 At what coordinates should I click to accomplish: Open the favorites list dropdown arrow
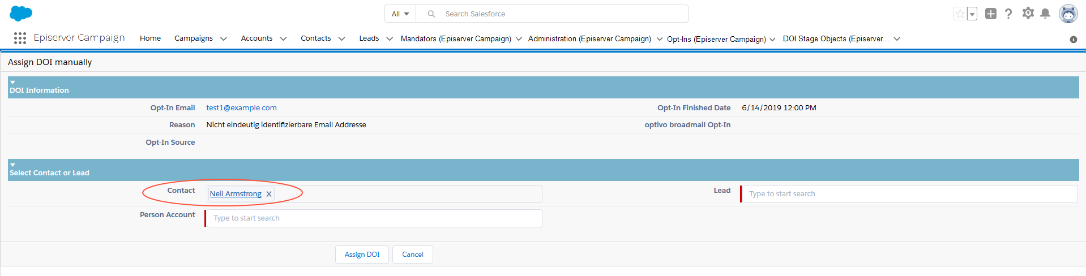pos(972,14)
